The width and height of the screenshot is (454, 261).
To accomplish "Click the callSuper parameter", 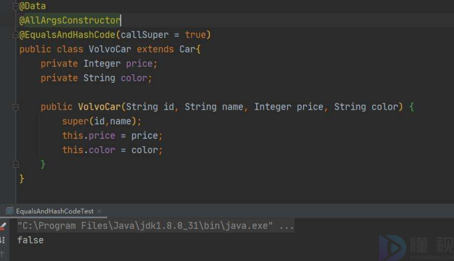I will 144,35.
